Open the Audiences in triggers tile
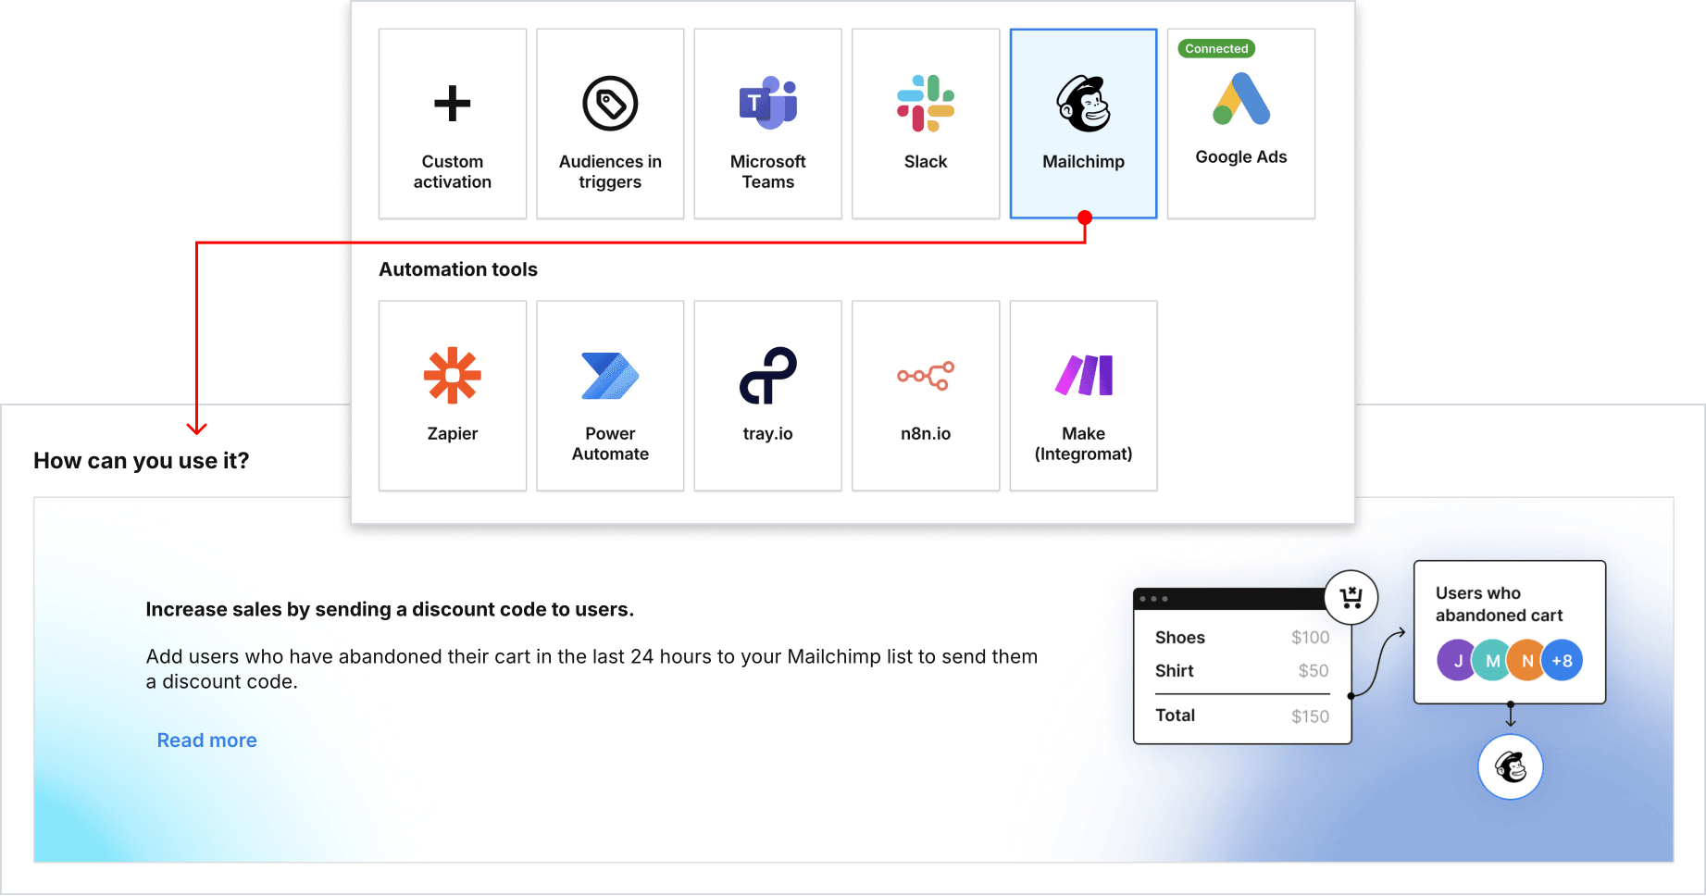 (x=610, y=124)
